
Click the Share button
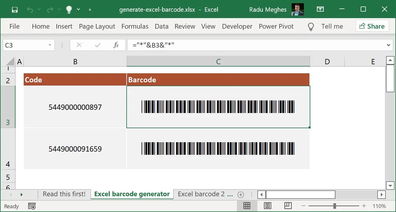point(372,26)
